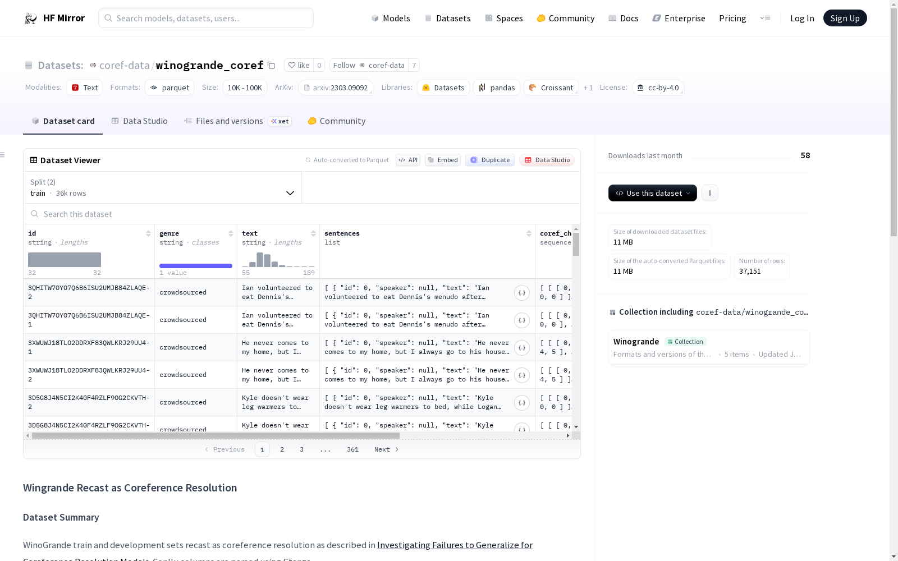
Task: Sort the genre column using its sort arrows
Action: 231,233
